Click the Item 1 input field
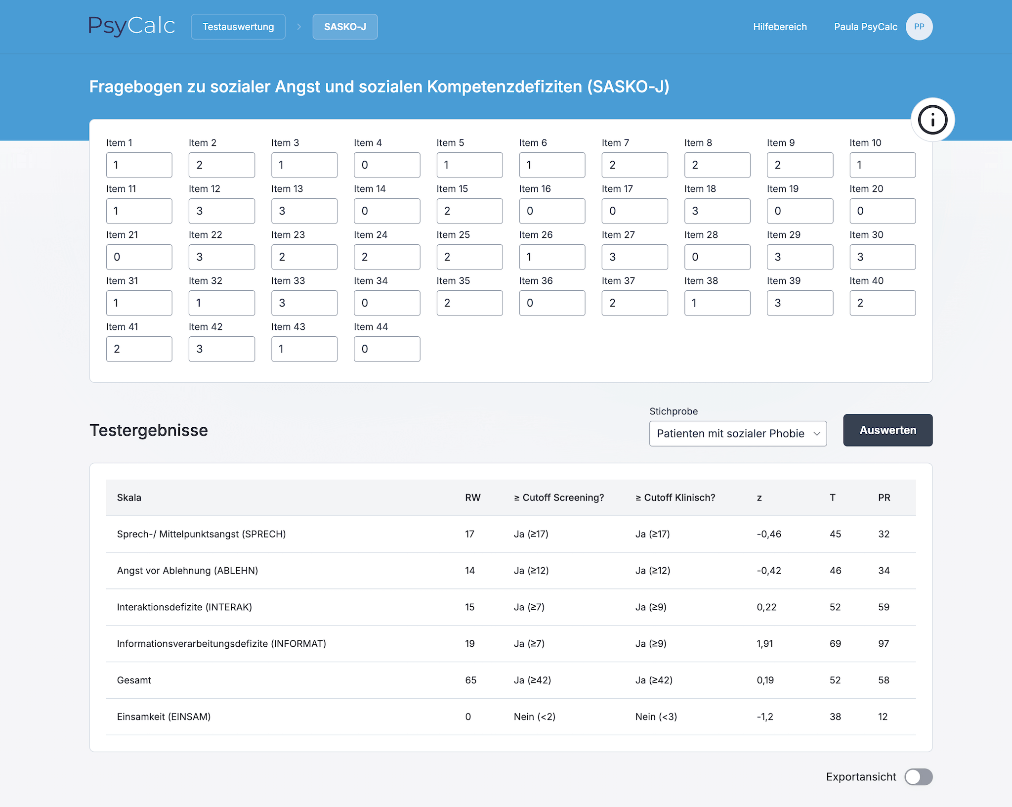This screenshot has width=1012, height=807. click(139, 165)
